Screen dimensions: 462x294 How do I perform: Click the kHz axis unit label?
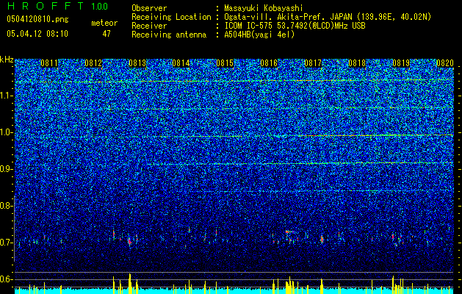pyautogui.click(x=7, y=60)
